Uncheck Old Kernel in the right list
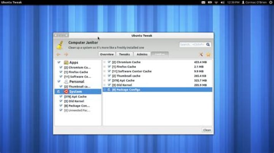This screenshot has width=274, height=153. pyautogui.click(x=109, y=85)
